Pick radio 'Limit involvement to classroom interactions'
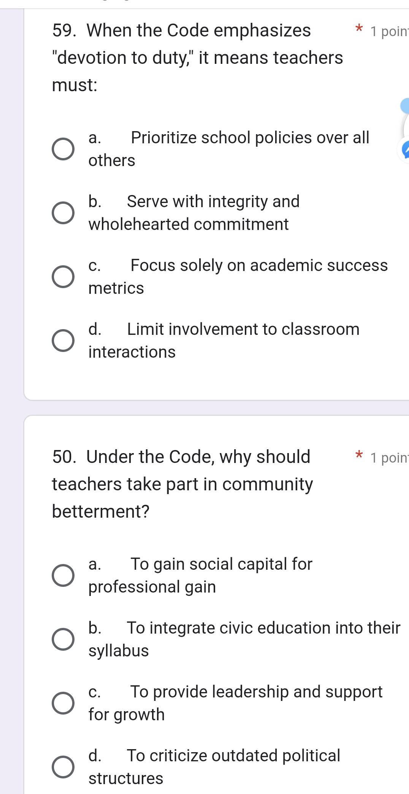The image size is (409, 794). (x=63, y=341)
